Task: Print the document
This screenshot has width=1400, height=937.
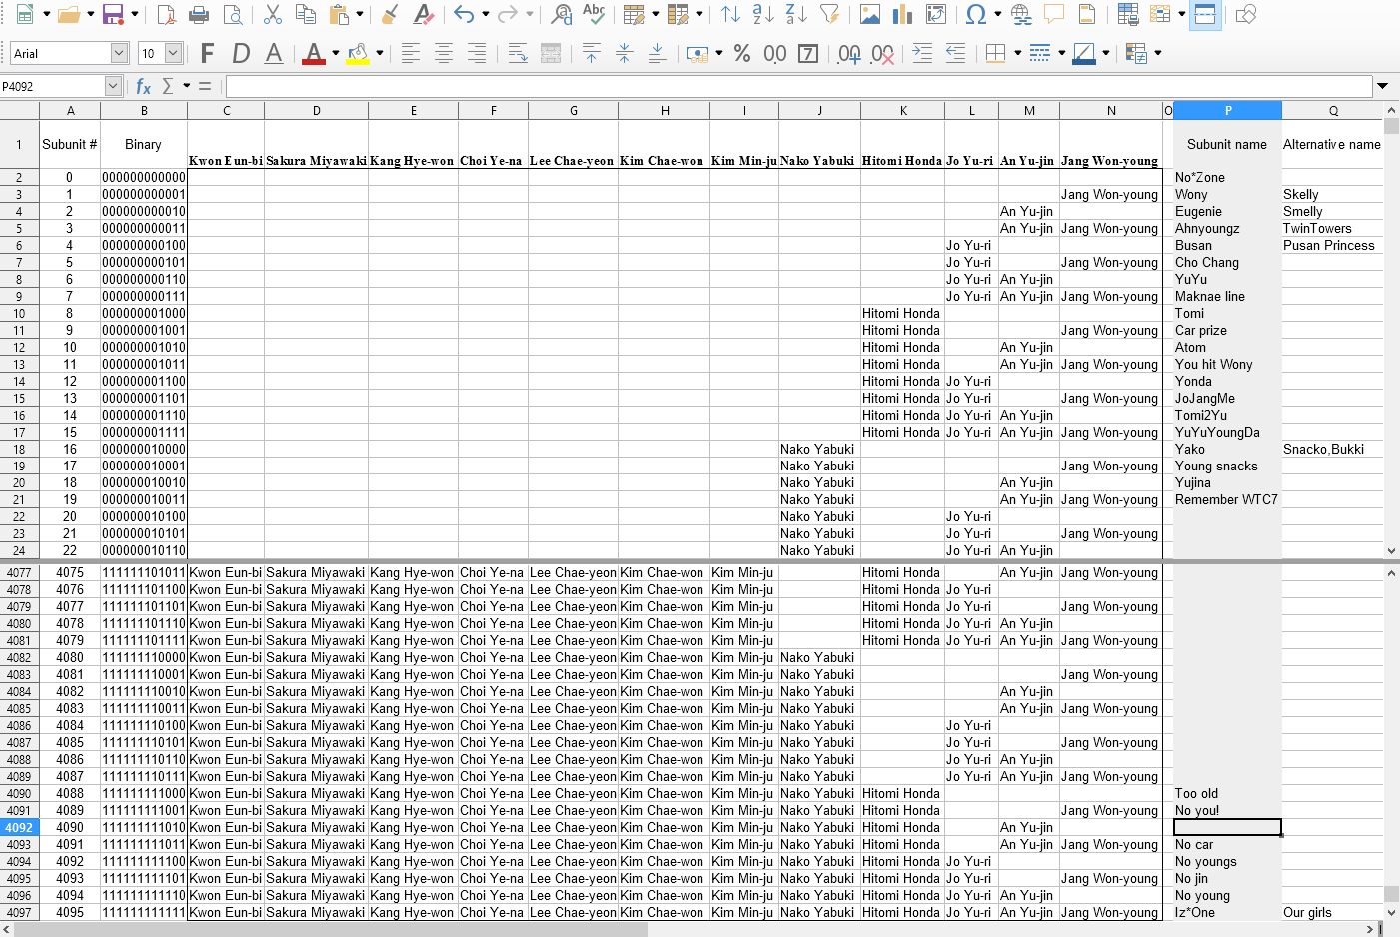Action: click(x=199, y=14)
